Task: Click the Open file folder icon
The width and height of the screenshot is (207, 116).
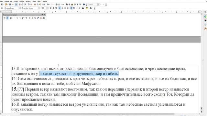Action: point(6,5)
